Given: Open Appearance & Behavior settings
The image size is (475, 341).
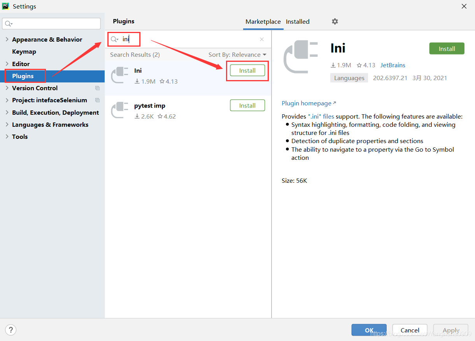Looking at the screenshot, I should 47,40.
